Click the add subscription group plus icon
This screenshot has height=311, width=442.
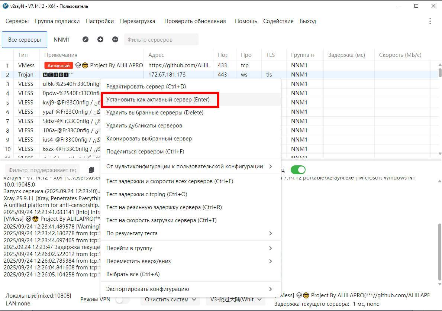coord(100,39)
